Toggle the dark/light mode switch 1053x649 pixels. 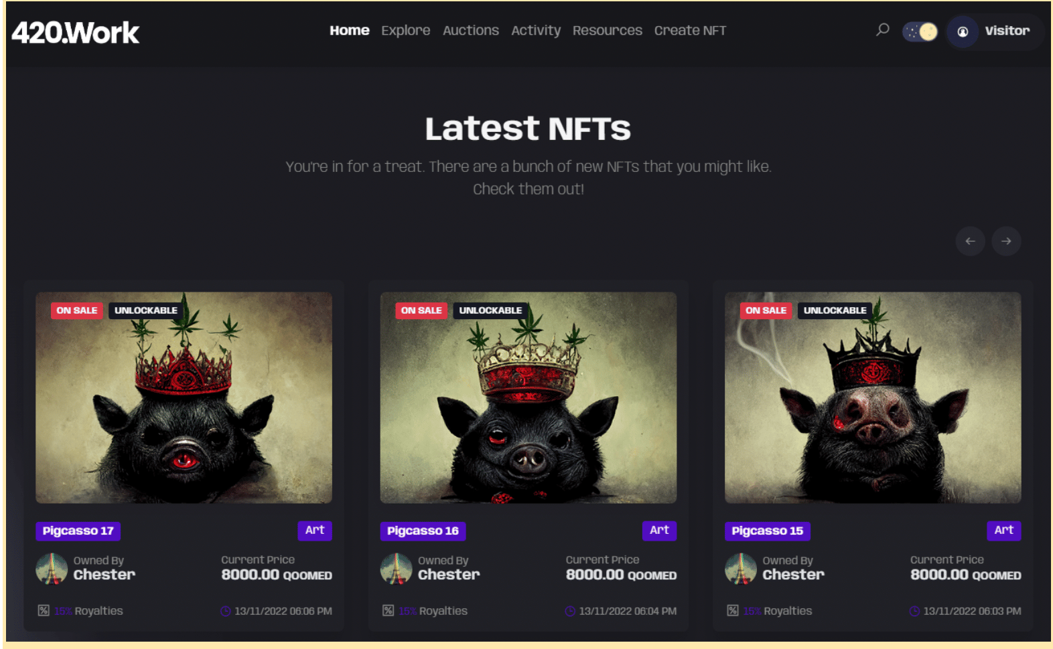coord(920,31)
